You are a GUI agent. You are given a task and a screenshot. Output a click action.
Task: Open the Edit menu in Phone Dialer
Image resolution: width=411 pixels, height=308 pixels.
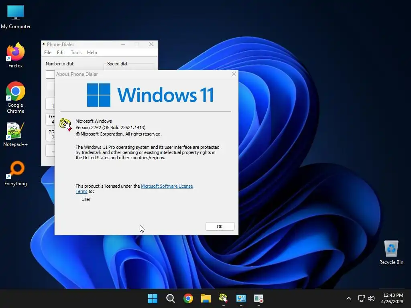61,53
